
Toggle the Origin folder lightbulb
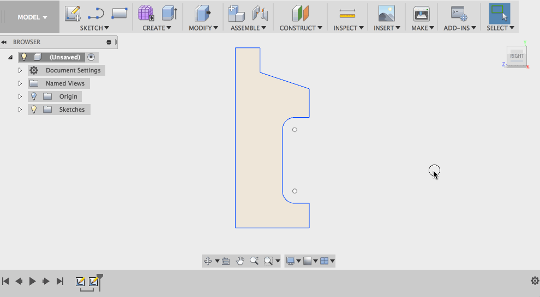(34, 96)
